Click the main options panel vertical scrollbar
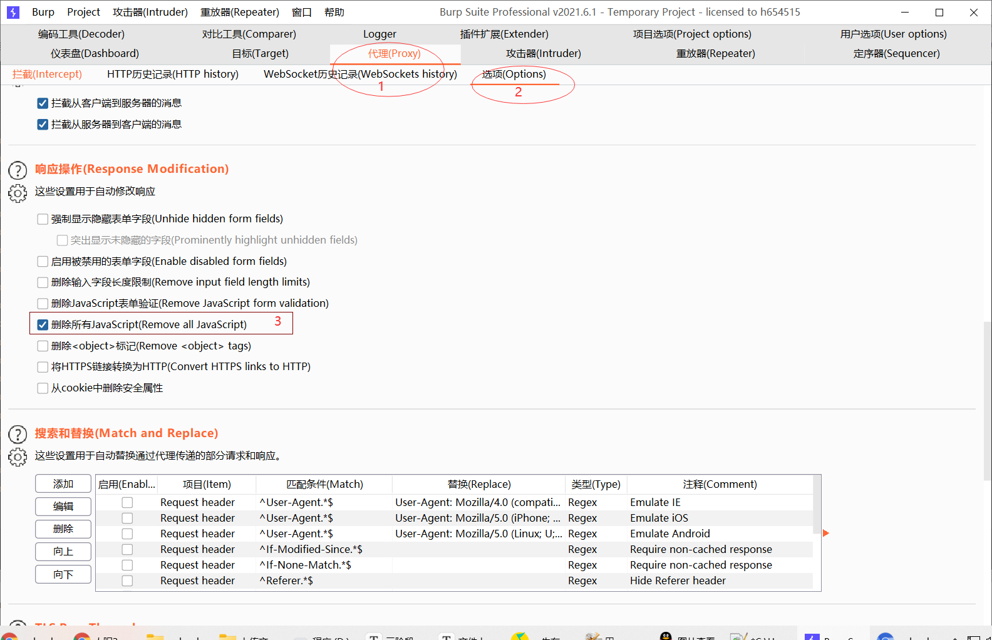The width and height of the screenshot is (992, 640). pos(988,401)
